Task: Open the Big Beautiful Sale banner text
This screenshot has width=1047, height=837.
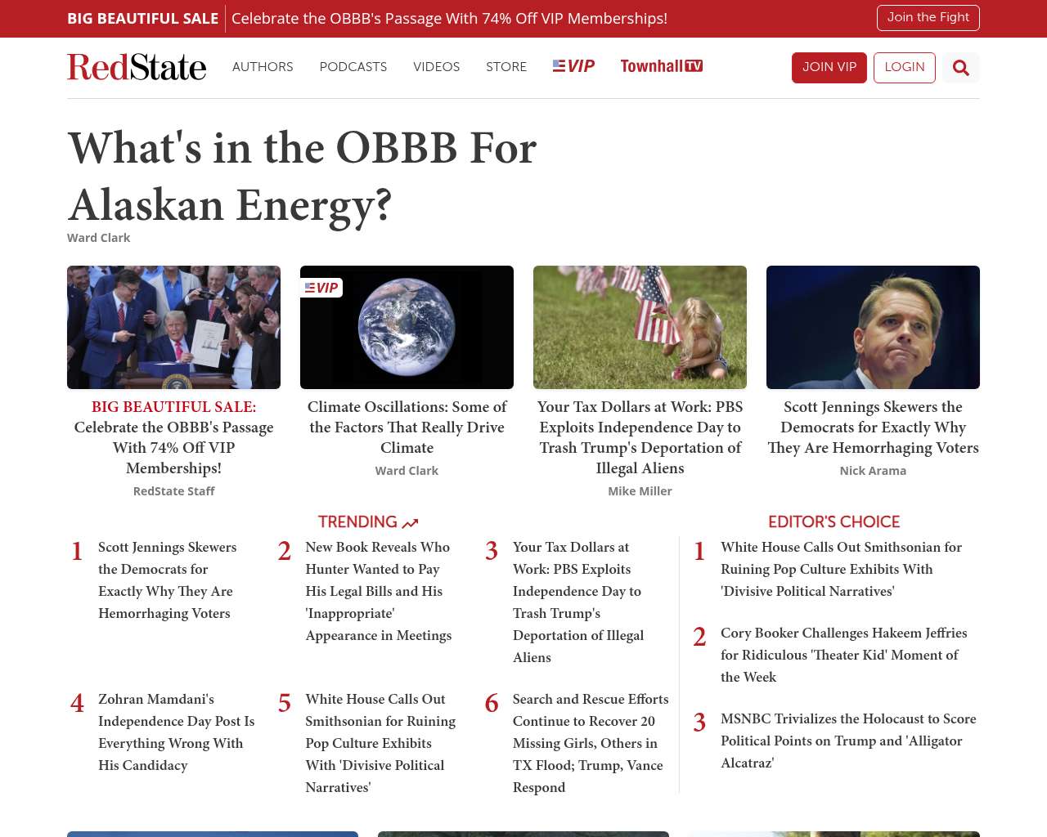Action: pyautogui.click(x=142, y=18)
